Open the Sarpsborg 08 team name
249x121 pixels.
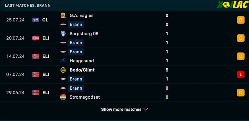(84, 34)
